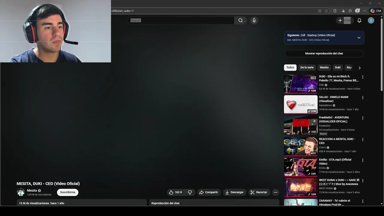384x216 pixels.
Task: Select the Todos filter chip
Action: (290, 67)
